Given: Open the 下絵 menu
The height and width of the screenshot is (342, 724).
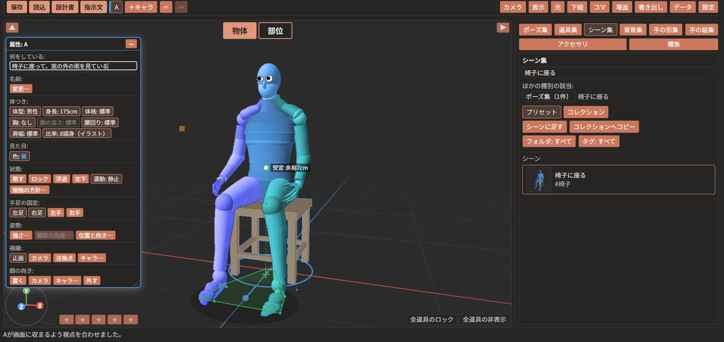Looking at the screenshot, I should tap(577, 7).
